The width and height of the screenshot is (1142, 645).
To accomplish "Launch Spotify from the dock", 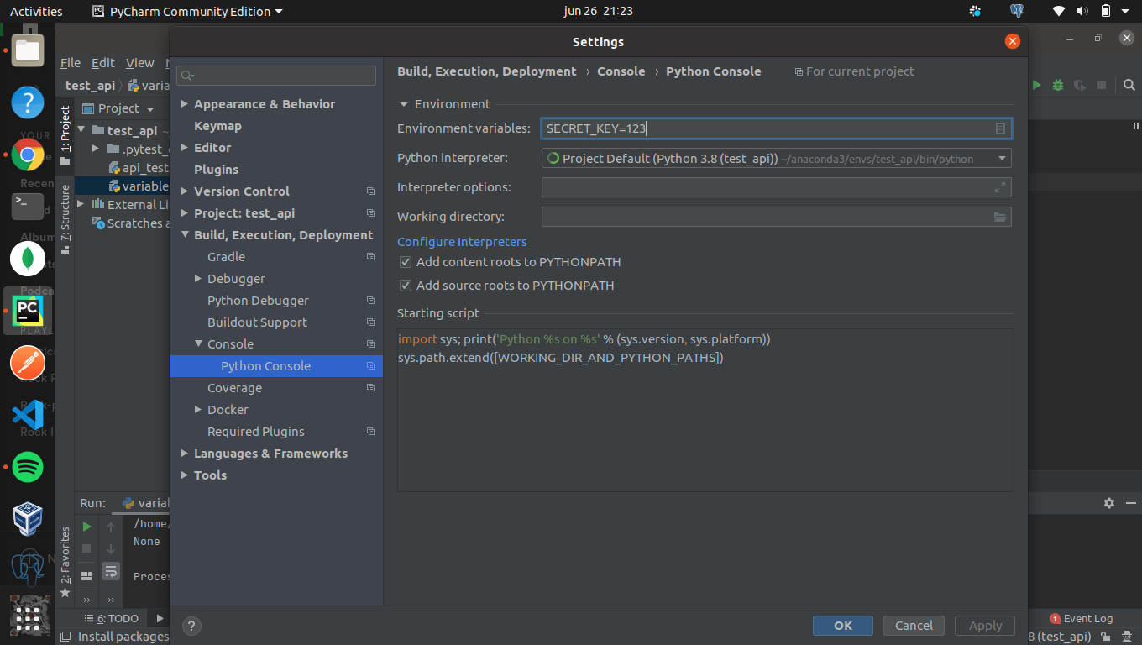I will 28,466.
